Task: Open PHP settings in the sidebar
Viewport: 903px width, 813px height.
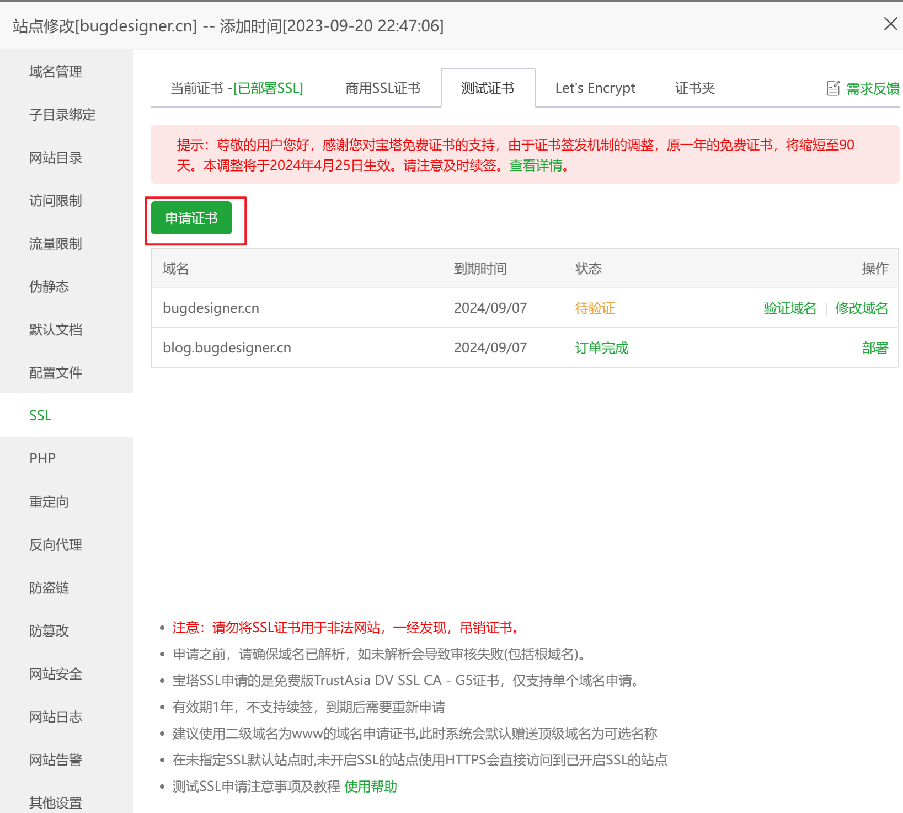Action: (x=66, y=459)
